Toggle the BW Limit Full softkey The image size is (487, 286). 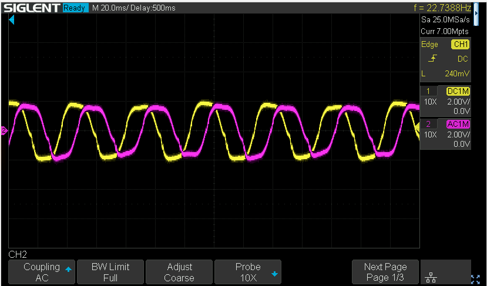tap(110, 272)
